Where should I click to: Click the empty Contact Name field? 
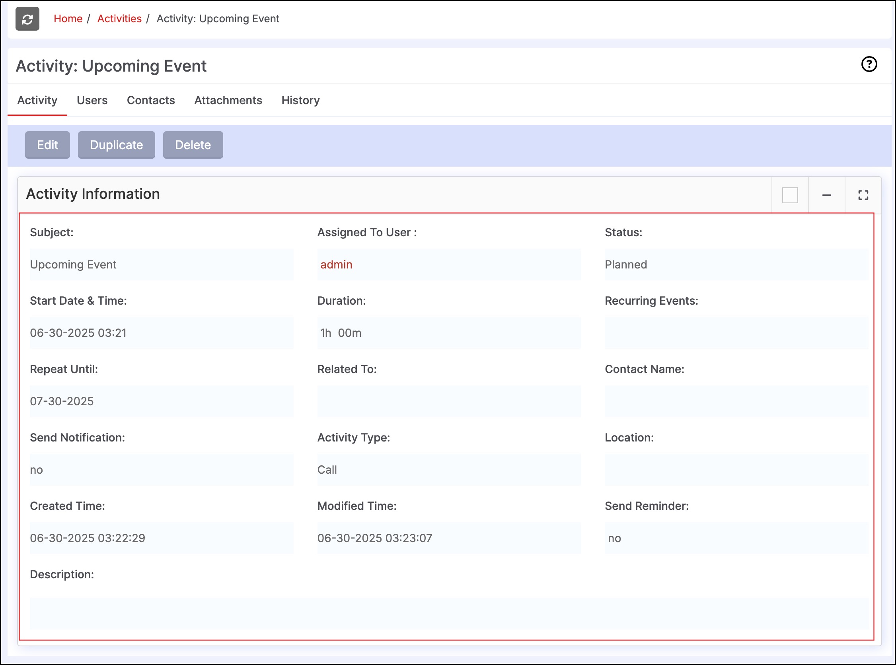click(736, 401)
